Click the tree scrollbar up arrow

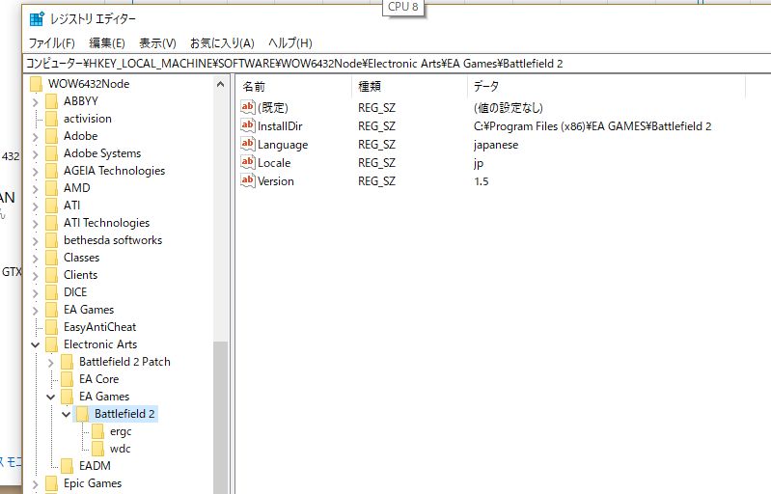click(220, 85)
